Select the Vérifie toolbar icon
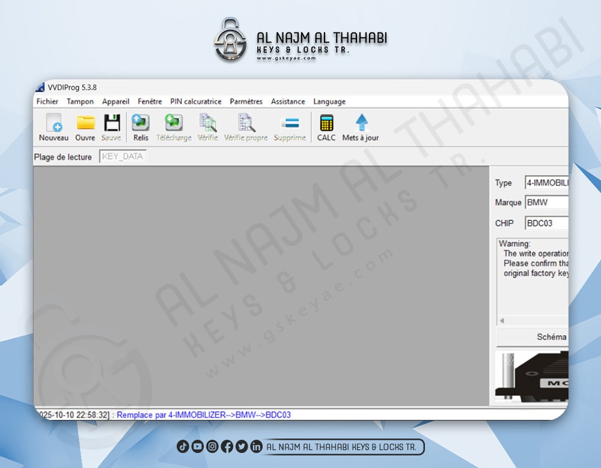601x468 pixels. pos(208,127)
